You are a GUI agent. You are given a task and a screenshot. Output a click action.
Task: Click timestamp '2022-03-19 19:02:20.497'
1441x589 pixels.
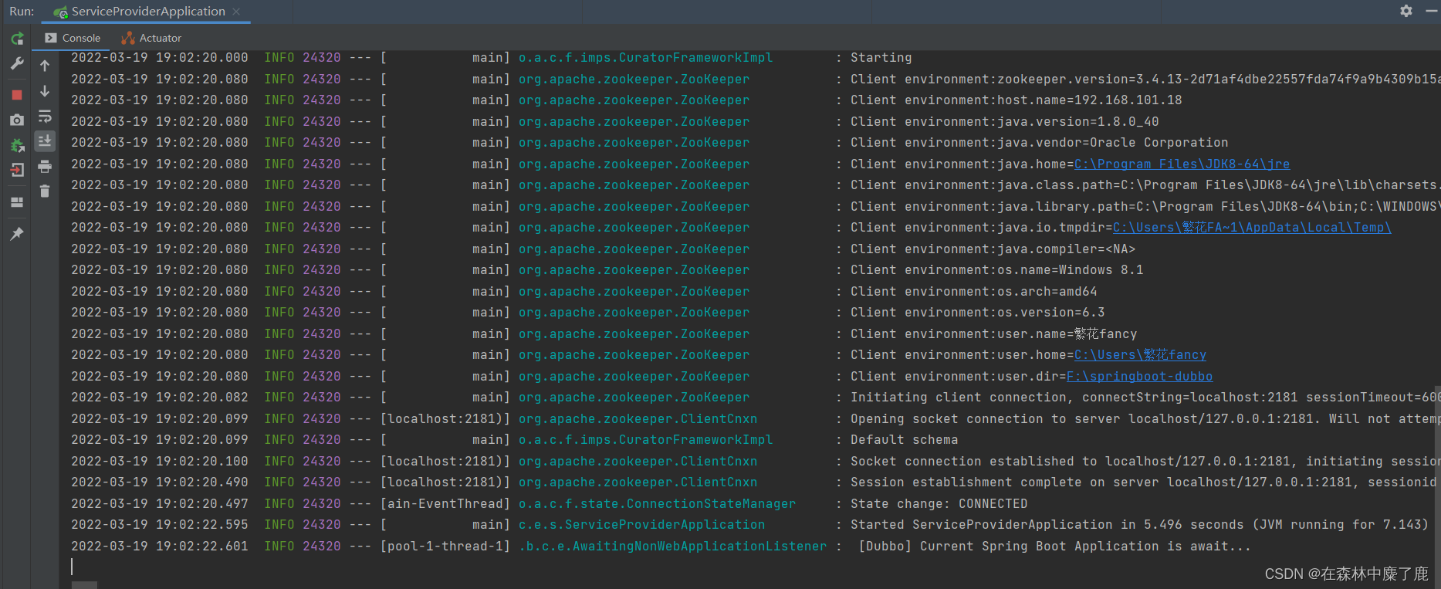pos(160,504)
